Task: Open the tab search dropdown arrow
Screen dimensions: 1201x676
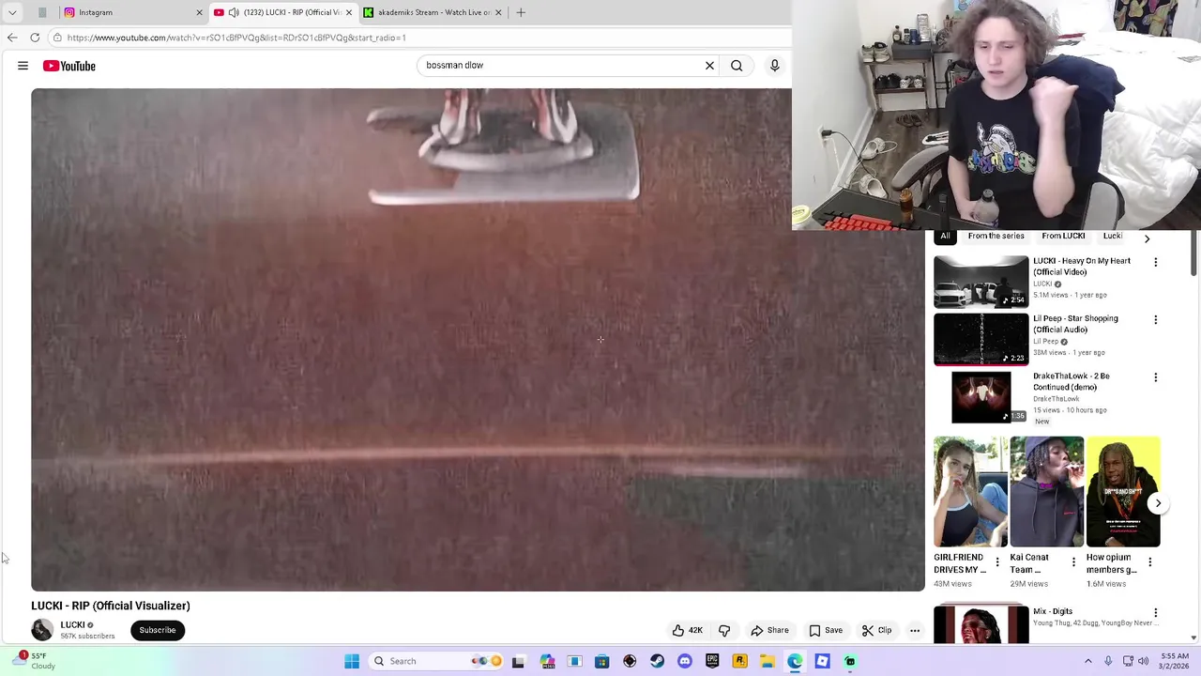Action: click(12, 12)
